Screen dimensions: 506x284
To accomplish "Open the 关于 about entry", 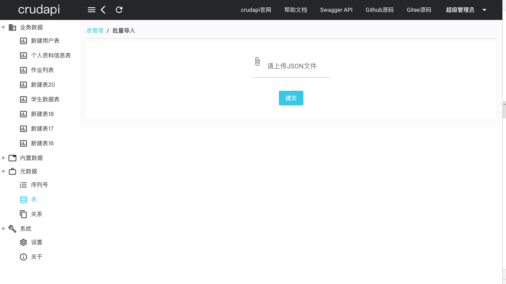I will tap(37, 257).
